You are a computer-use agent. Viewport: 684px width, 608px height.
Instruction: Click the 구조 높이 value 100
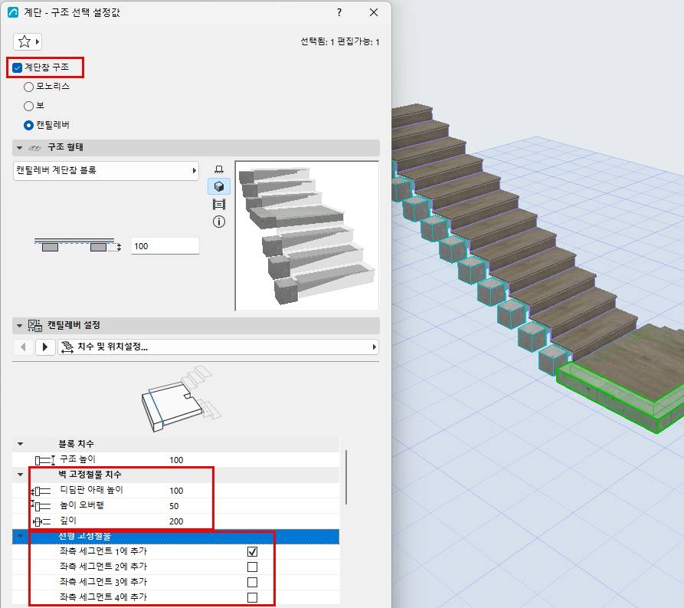(176, 460)
